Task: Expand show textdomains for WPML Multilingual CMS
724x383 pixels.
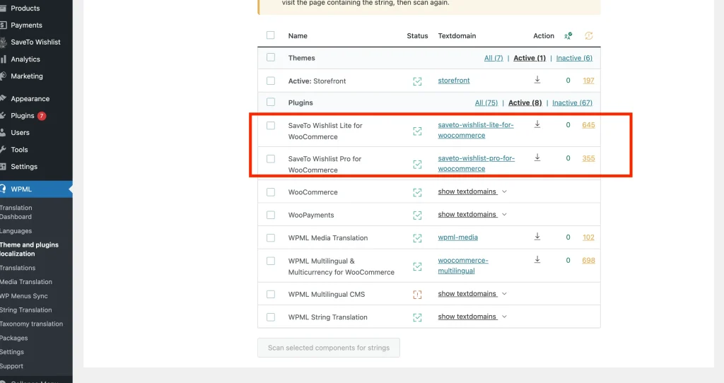Action: coord(472,294)
